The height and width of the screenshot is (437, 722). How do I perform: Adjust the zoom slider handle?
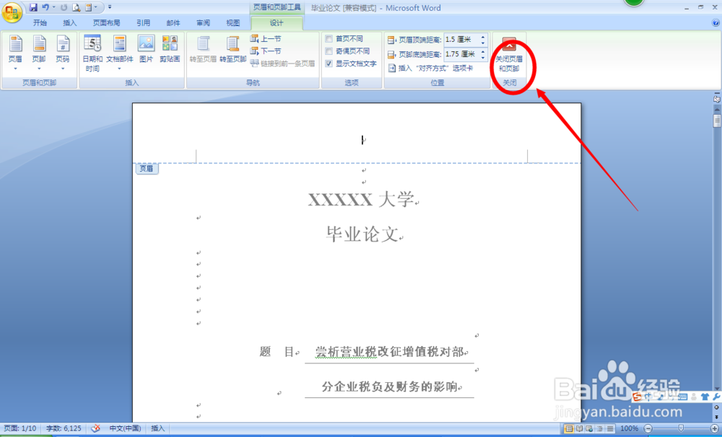[681, 429]
